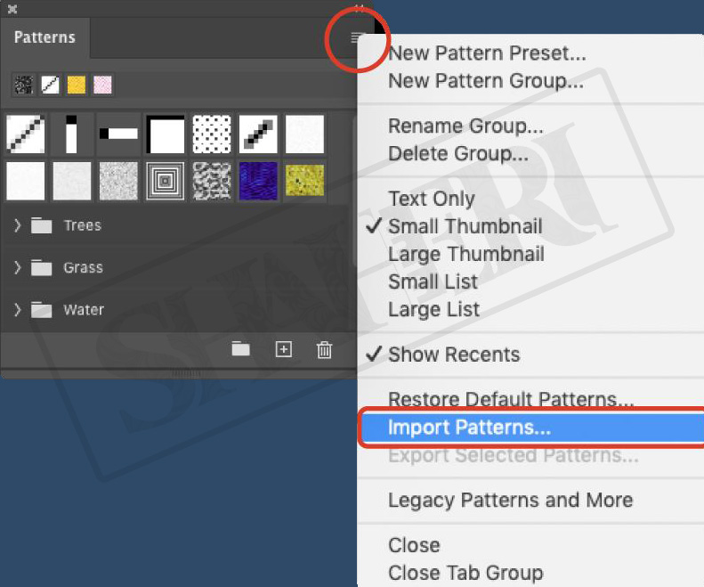The width and height of the screenshot is (704, 587).
Task: Select the blue wavy pattern thumbnail
Action: point(258,181)
